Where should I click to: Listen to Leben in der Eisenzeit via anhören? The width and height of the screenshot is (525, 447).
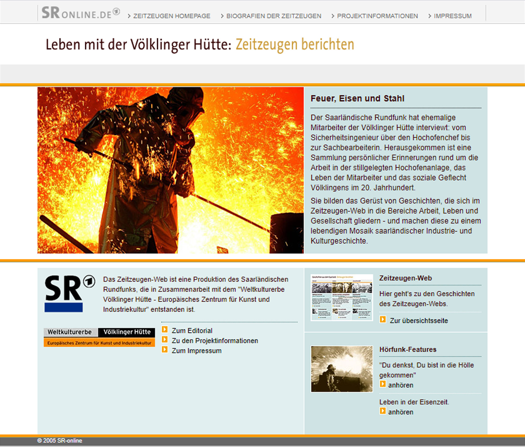401,412
